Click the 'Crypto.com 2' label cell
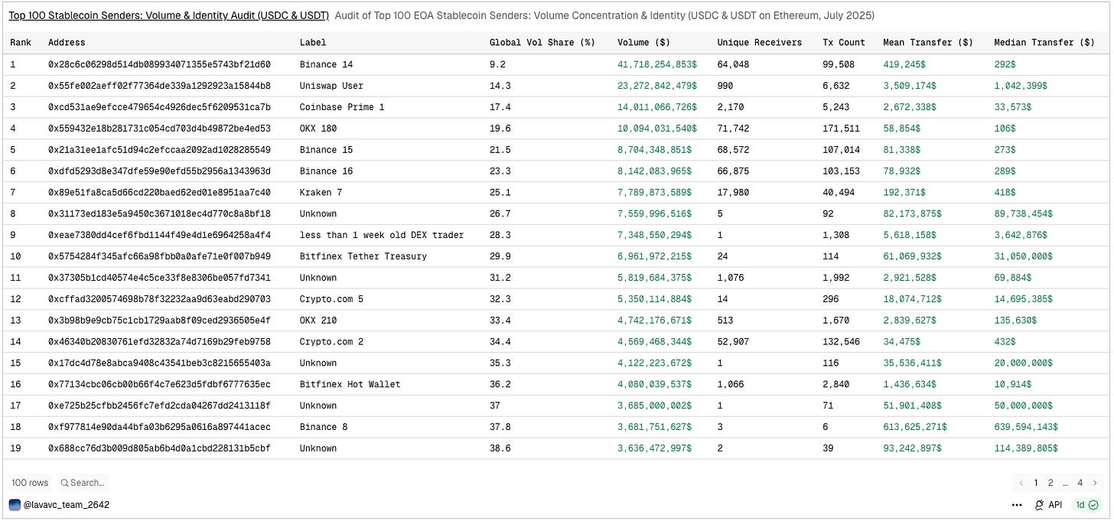Screen dimensions: 1114x521 331,342
